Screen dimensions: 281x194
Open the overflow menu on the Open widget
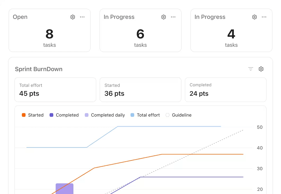coord(82,17)
